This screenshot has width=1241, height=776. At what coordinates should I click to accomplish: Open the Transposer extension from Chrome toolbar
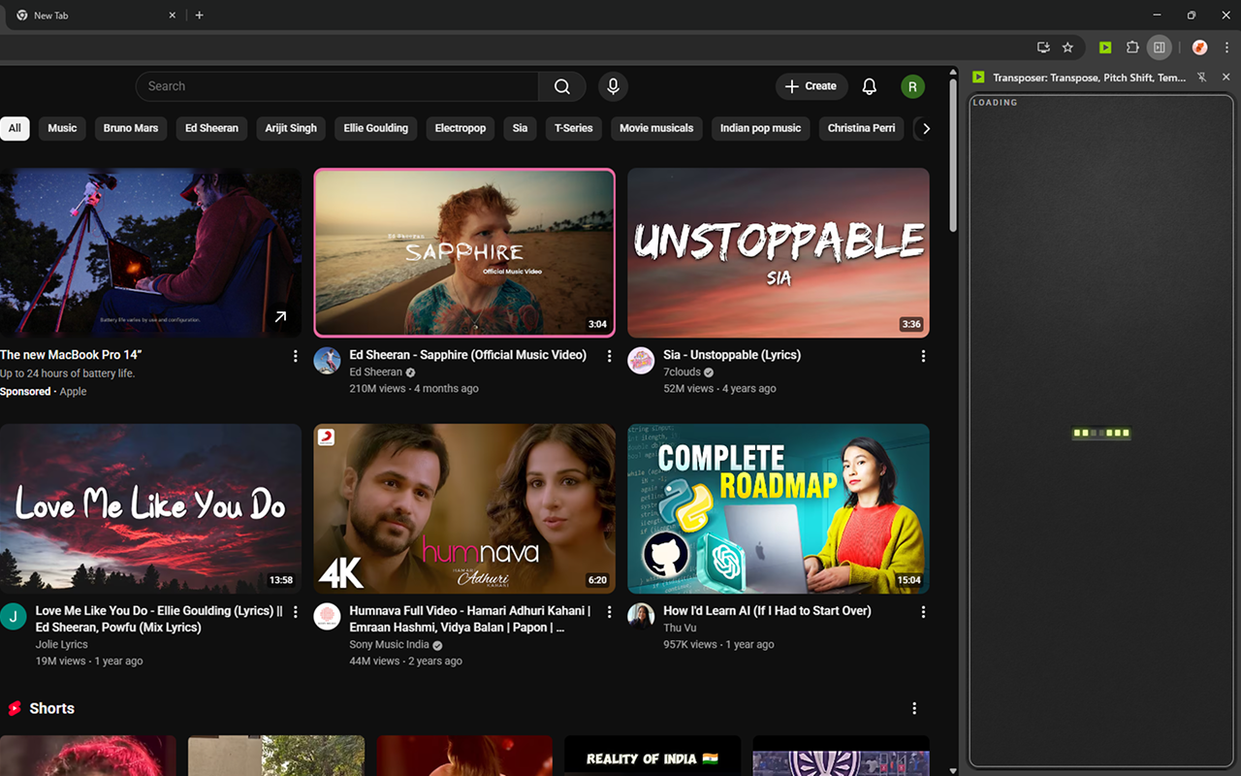(1105, 48)
